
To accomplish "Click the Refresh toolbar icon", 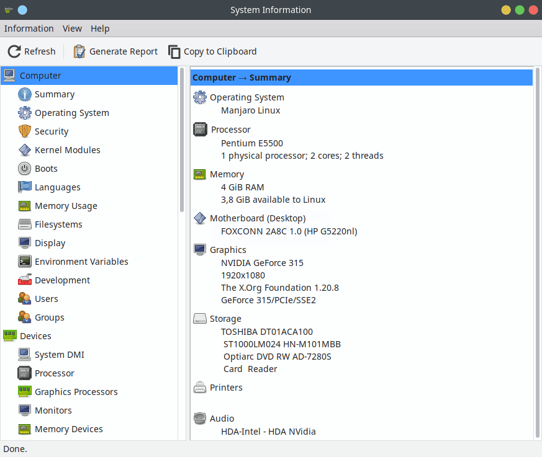I will tap(14, 51).
